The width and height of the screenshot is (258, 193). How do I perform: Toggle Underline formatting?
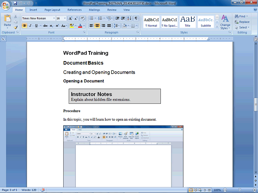(36, 26)
